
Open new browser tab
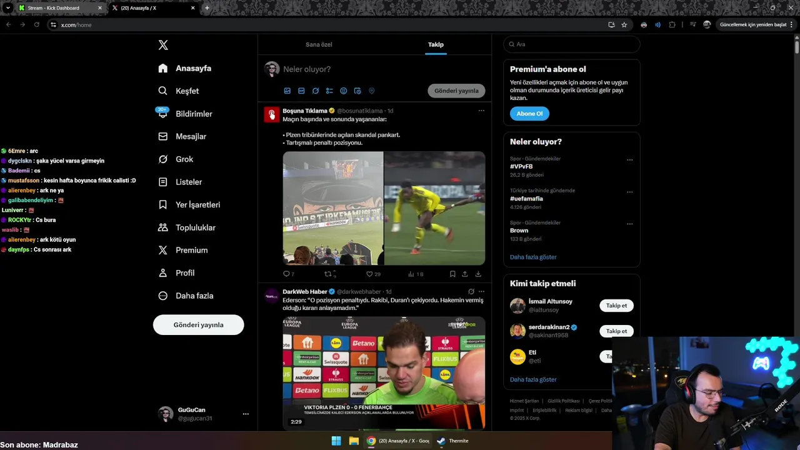pyautogui.click(x=207, y=8)
